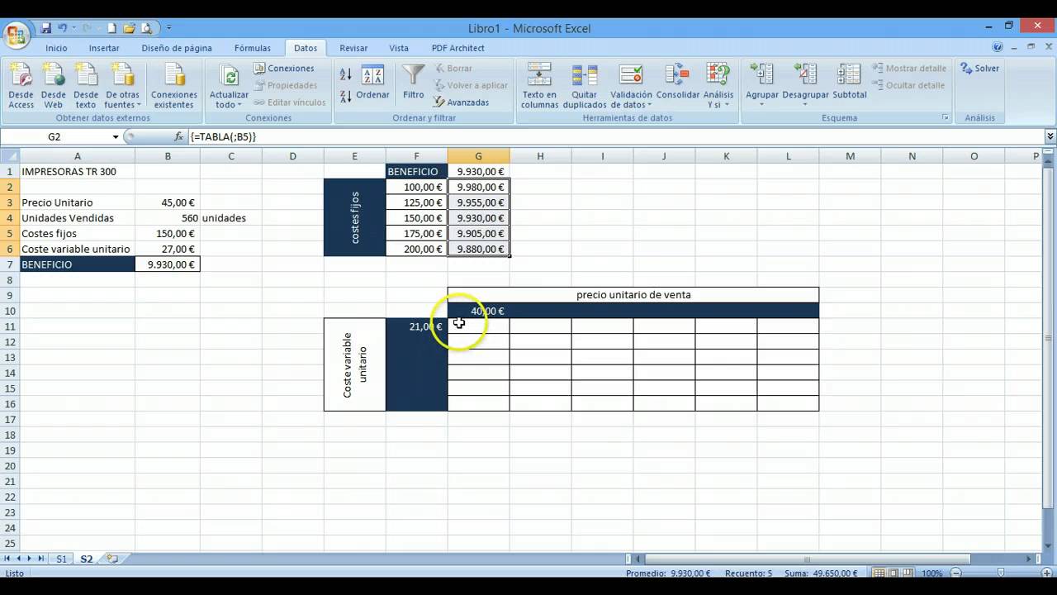Click the Subtotal tool
This screenshot has height=595, width=1057.
[x=849, y=86]
